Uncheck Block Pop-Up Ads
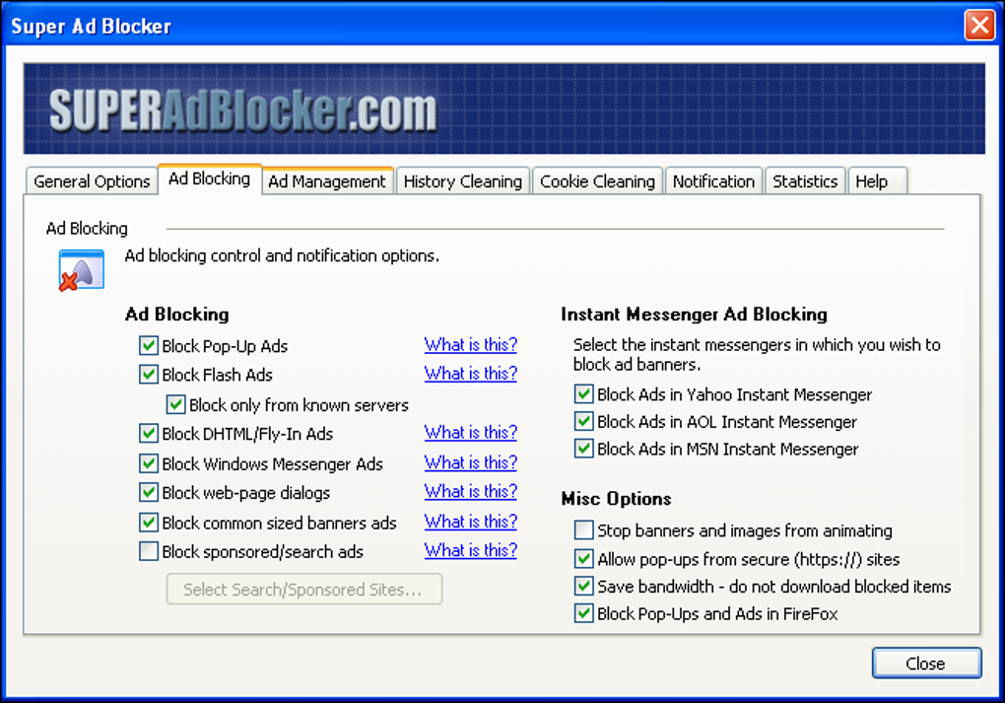Image resolution: width=1005 pixels, height=703 pixels. [149, 346]
